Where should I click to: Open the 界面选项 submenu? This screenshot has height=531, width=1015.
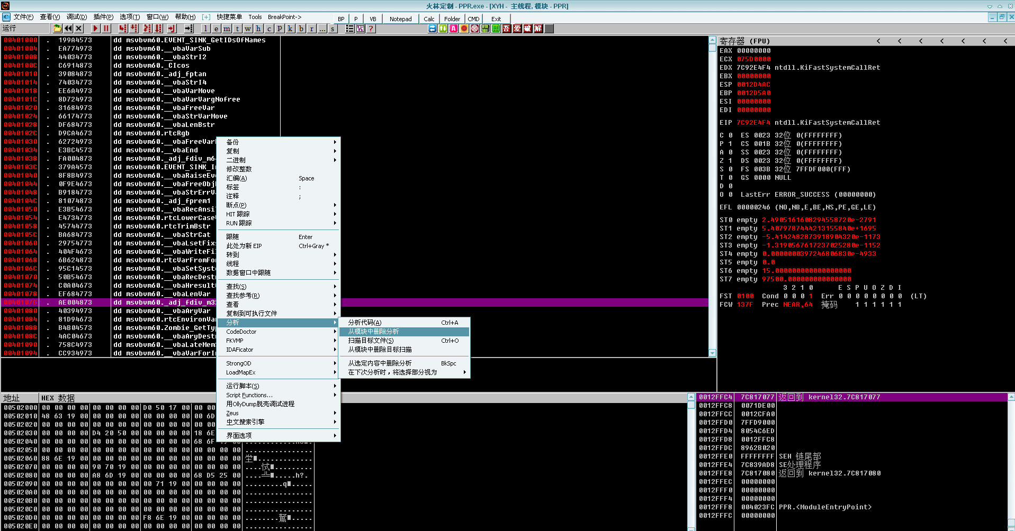coord(238,435)
